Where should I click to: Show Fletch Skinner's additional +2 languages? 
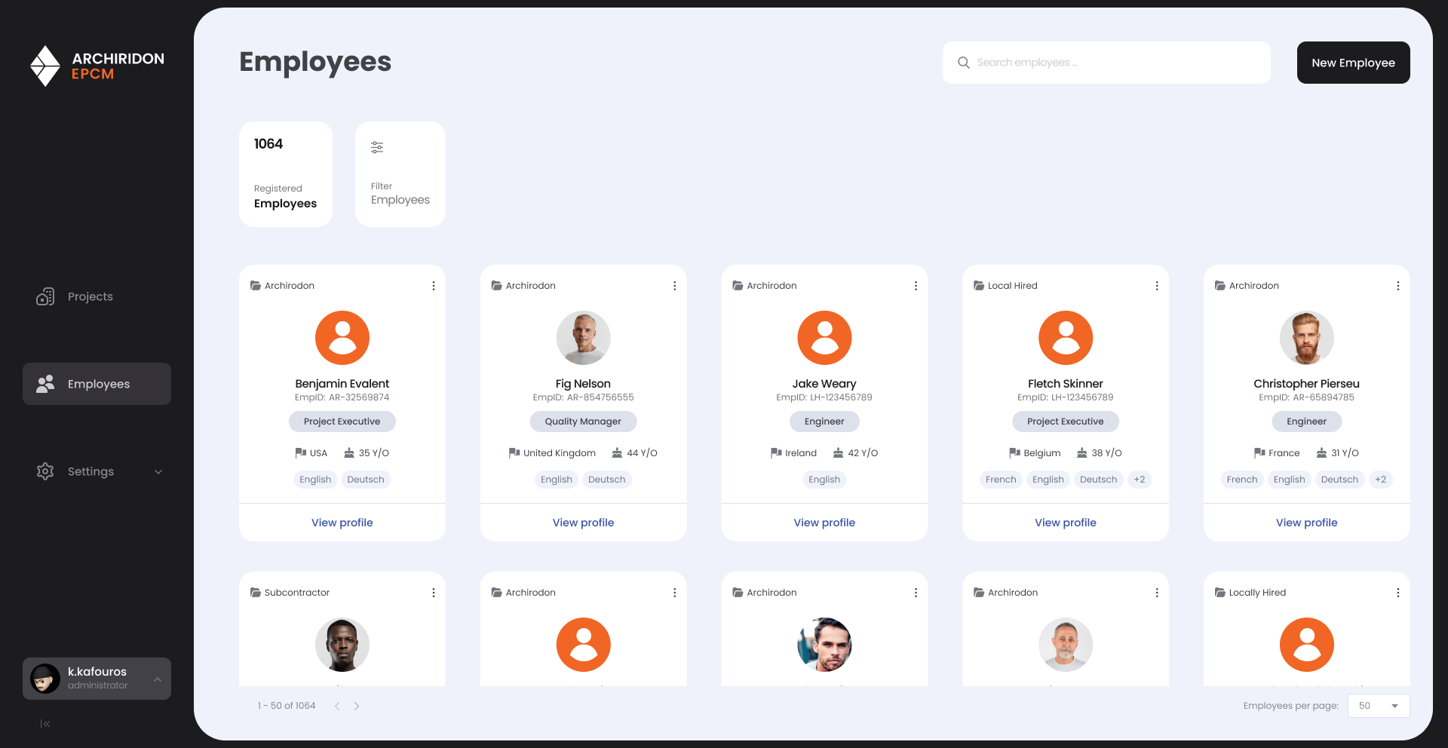tap(1139, 480)
